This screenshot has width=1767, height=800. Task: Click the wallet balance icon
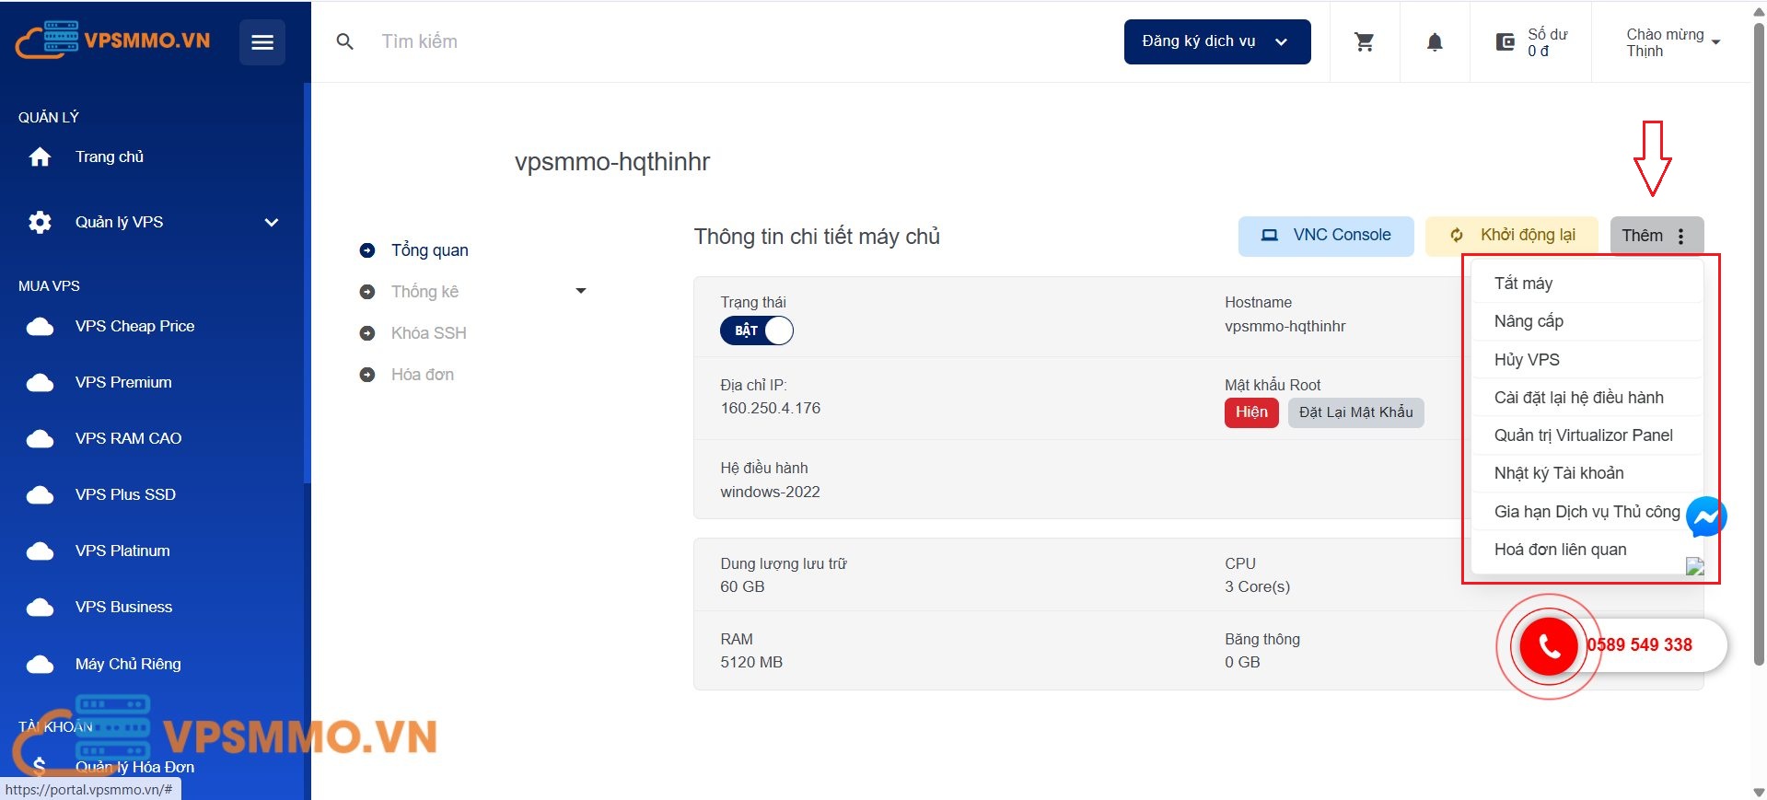(x=1505, y=41)
